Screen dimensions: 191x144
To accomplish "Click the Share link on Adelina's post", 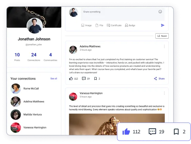I will coord(161,79).
